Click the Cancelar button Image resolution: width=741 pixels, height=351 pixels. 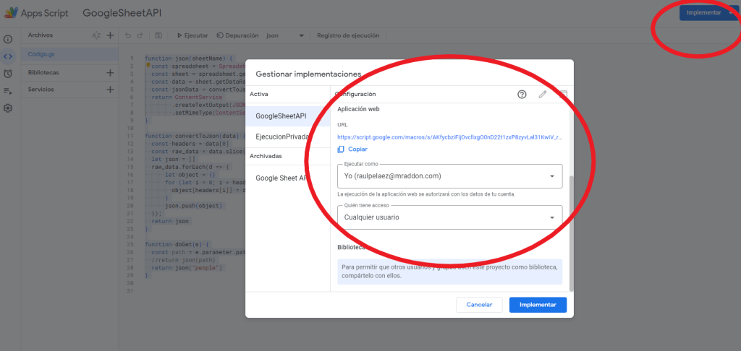pyautogui.click(x=479, y=305)
